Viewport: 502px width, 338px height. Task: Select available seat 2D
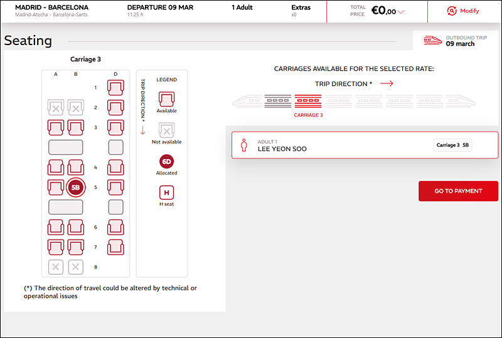pyautogui.click(x=115, y=108)
